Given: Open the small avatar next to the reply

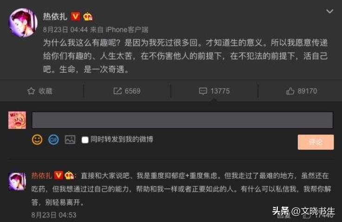Looking at the screenshot, I should click(17, 182).
